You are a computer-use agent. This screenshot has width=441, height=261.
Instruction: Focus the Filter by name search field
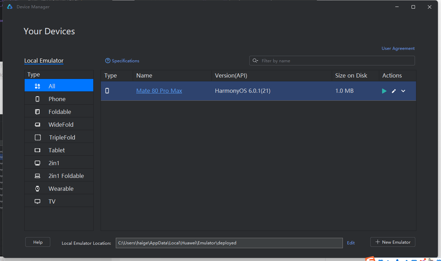coord(332,61)
